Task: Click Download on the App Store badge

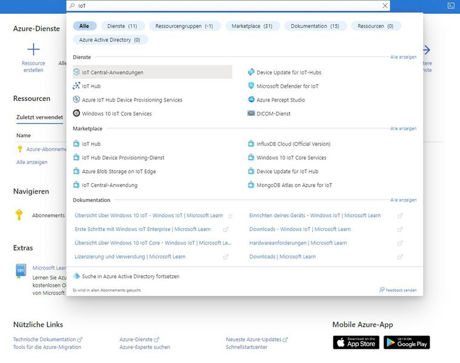Action: click(x=356, y=342)
